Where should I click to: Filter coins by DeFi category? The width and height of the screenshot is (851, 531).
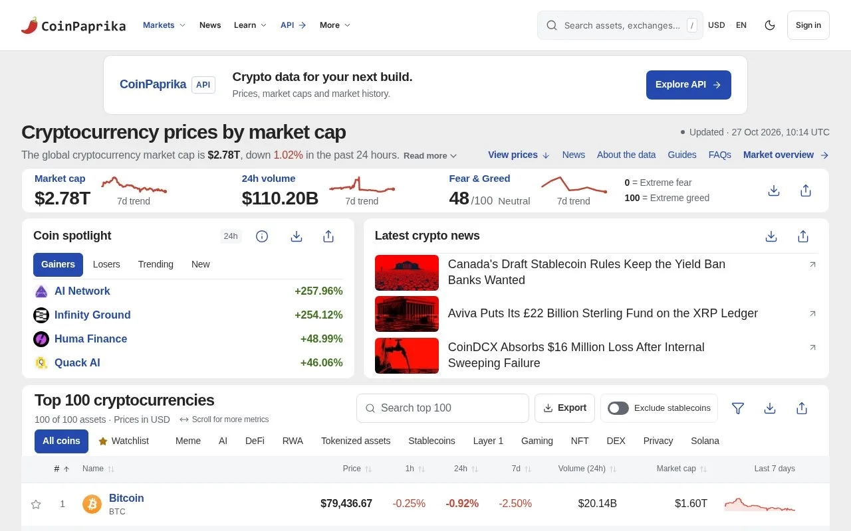coord(255,441)
